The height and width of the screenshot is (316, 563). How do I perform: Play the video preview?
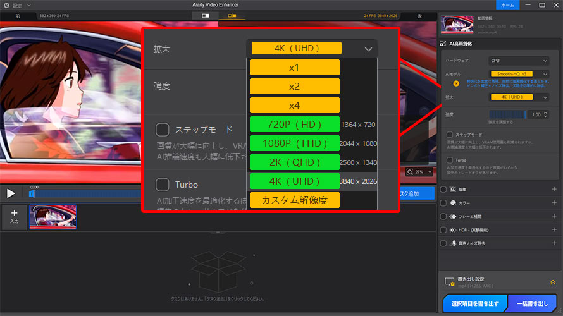tap(11, 193)
